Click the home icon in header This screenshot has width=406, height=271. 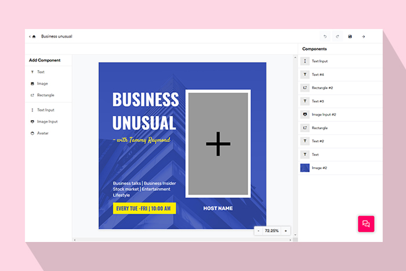click(34, 37)
